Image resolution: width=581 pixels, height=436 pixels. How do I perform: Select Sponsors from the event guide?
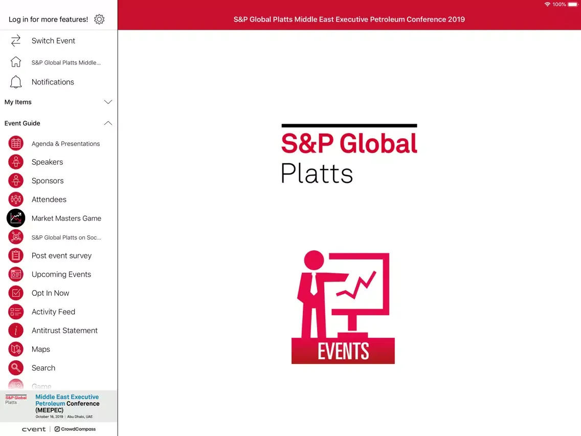click(48, 181)
